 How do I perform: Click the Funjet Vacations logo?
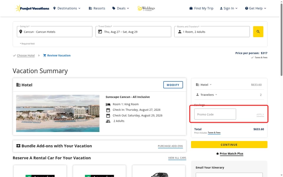(32, 8)
